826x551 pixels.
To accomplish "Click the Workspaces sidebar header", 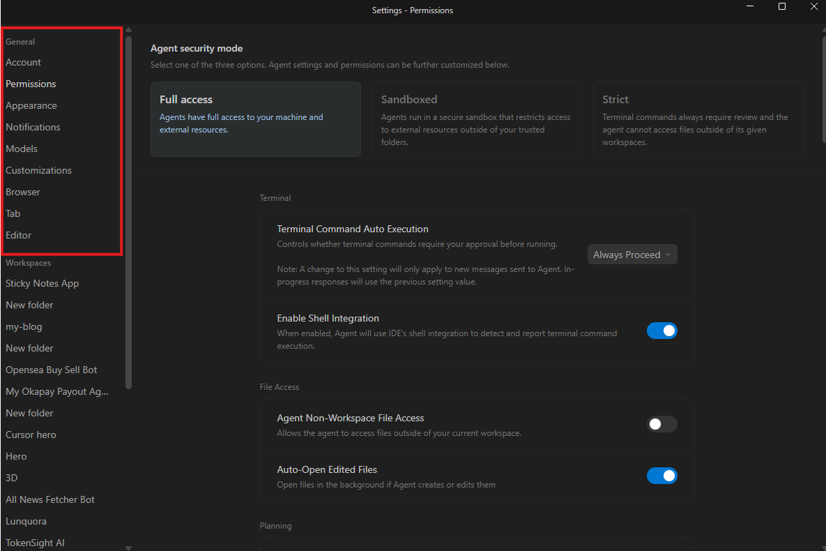I will point(29,263).
